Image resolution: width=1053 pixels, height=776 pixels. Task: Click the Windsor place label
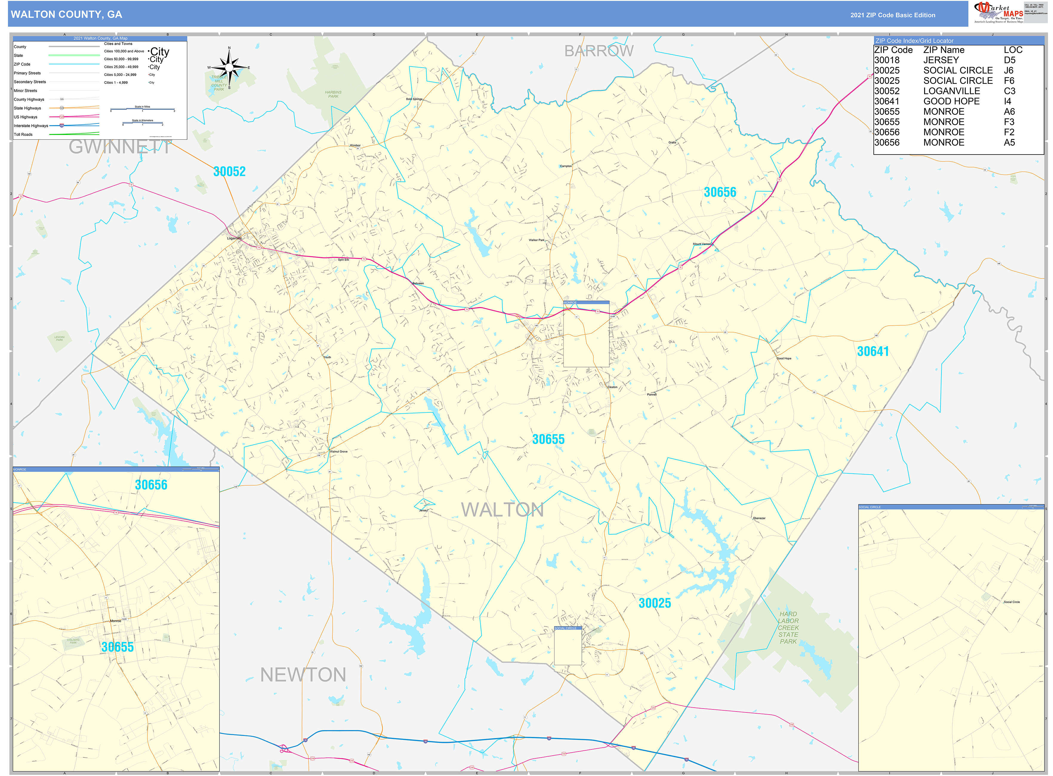click(355, 145)
